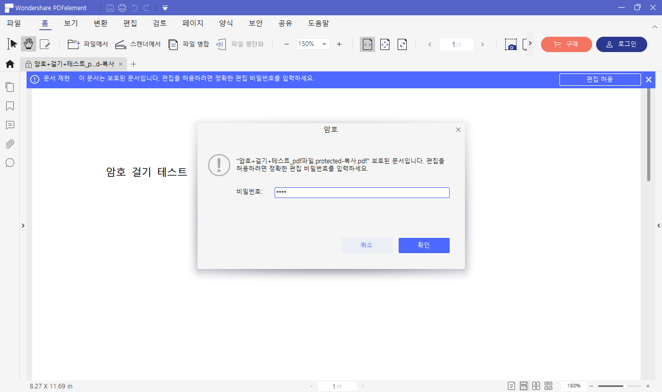Click status bar zoom in plus
This screenshot has height=392, width=662.
[648, 386]
